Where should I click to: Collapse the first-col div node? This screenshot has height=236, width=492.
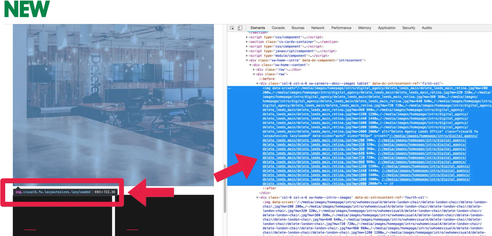point(257,83)
